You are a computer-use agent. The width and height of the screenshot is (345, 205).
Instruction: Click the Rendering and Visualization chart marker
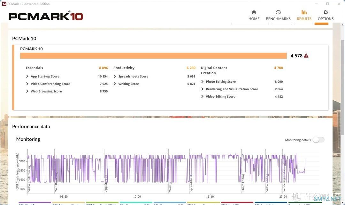(x=284, y=173)
